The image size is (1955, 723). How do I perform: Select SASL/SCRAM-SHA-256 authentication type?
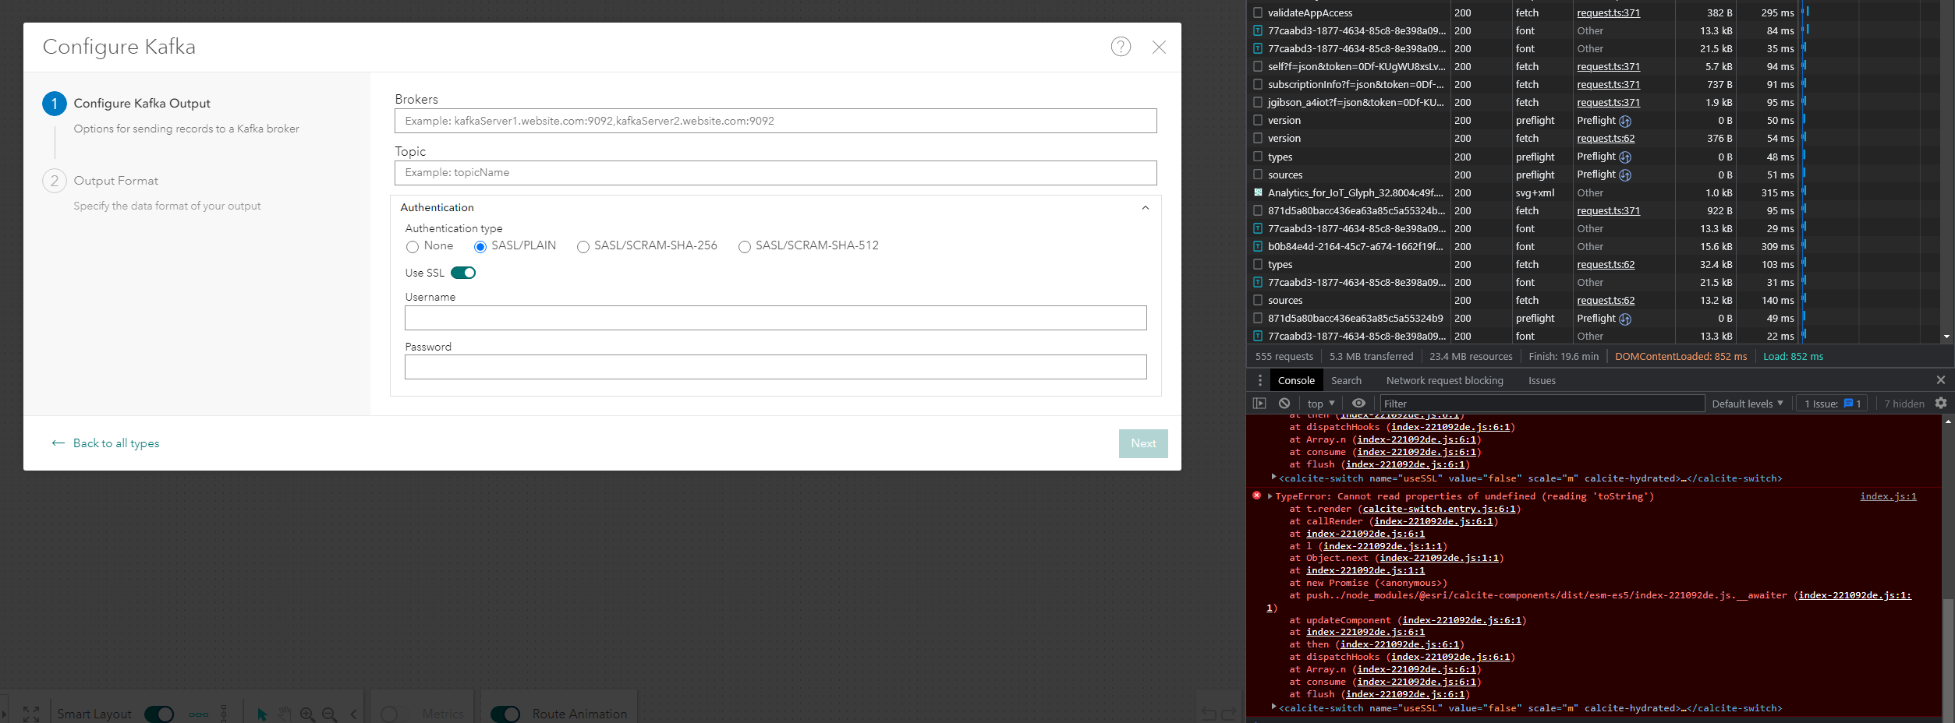coord(583,246)
